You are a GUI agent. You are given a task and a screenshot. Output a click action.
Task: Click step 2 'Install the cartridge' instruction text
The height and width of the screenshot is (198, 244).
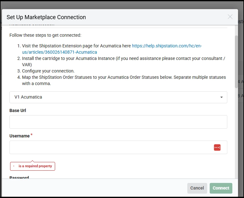coord(123,62)
